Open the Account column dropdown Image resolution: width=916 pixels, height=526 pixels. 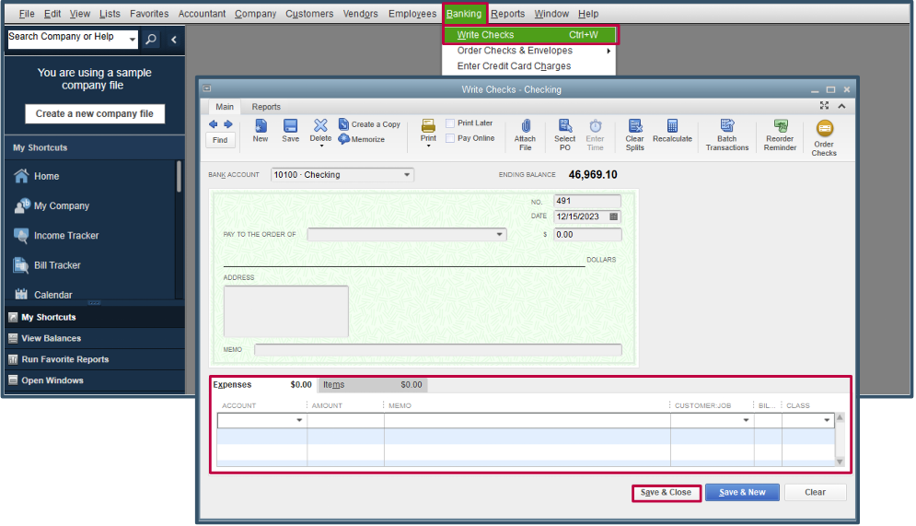(299, 420)
